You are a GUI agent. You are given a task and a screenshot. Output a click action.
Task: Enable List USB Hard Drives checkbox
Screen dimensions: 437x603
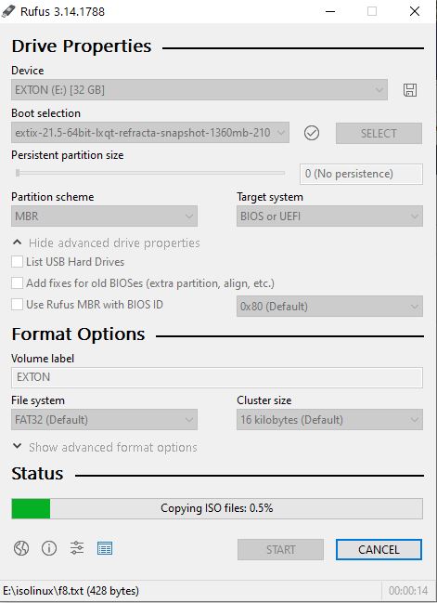tap(17, 261)
